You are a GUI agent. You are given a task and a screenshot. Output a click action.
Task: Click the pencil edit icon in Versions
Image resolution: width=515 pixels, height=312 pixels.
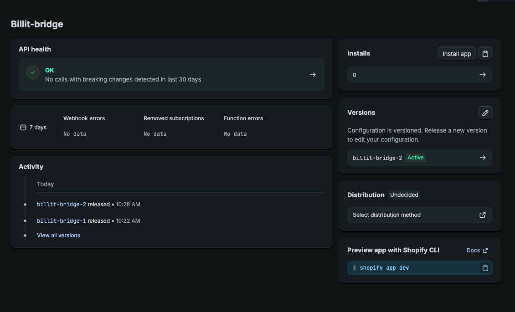485,113
